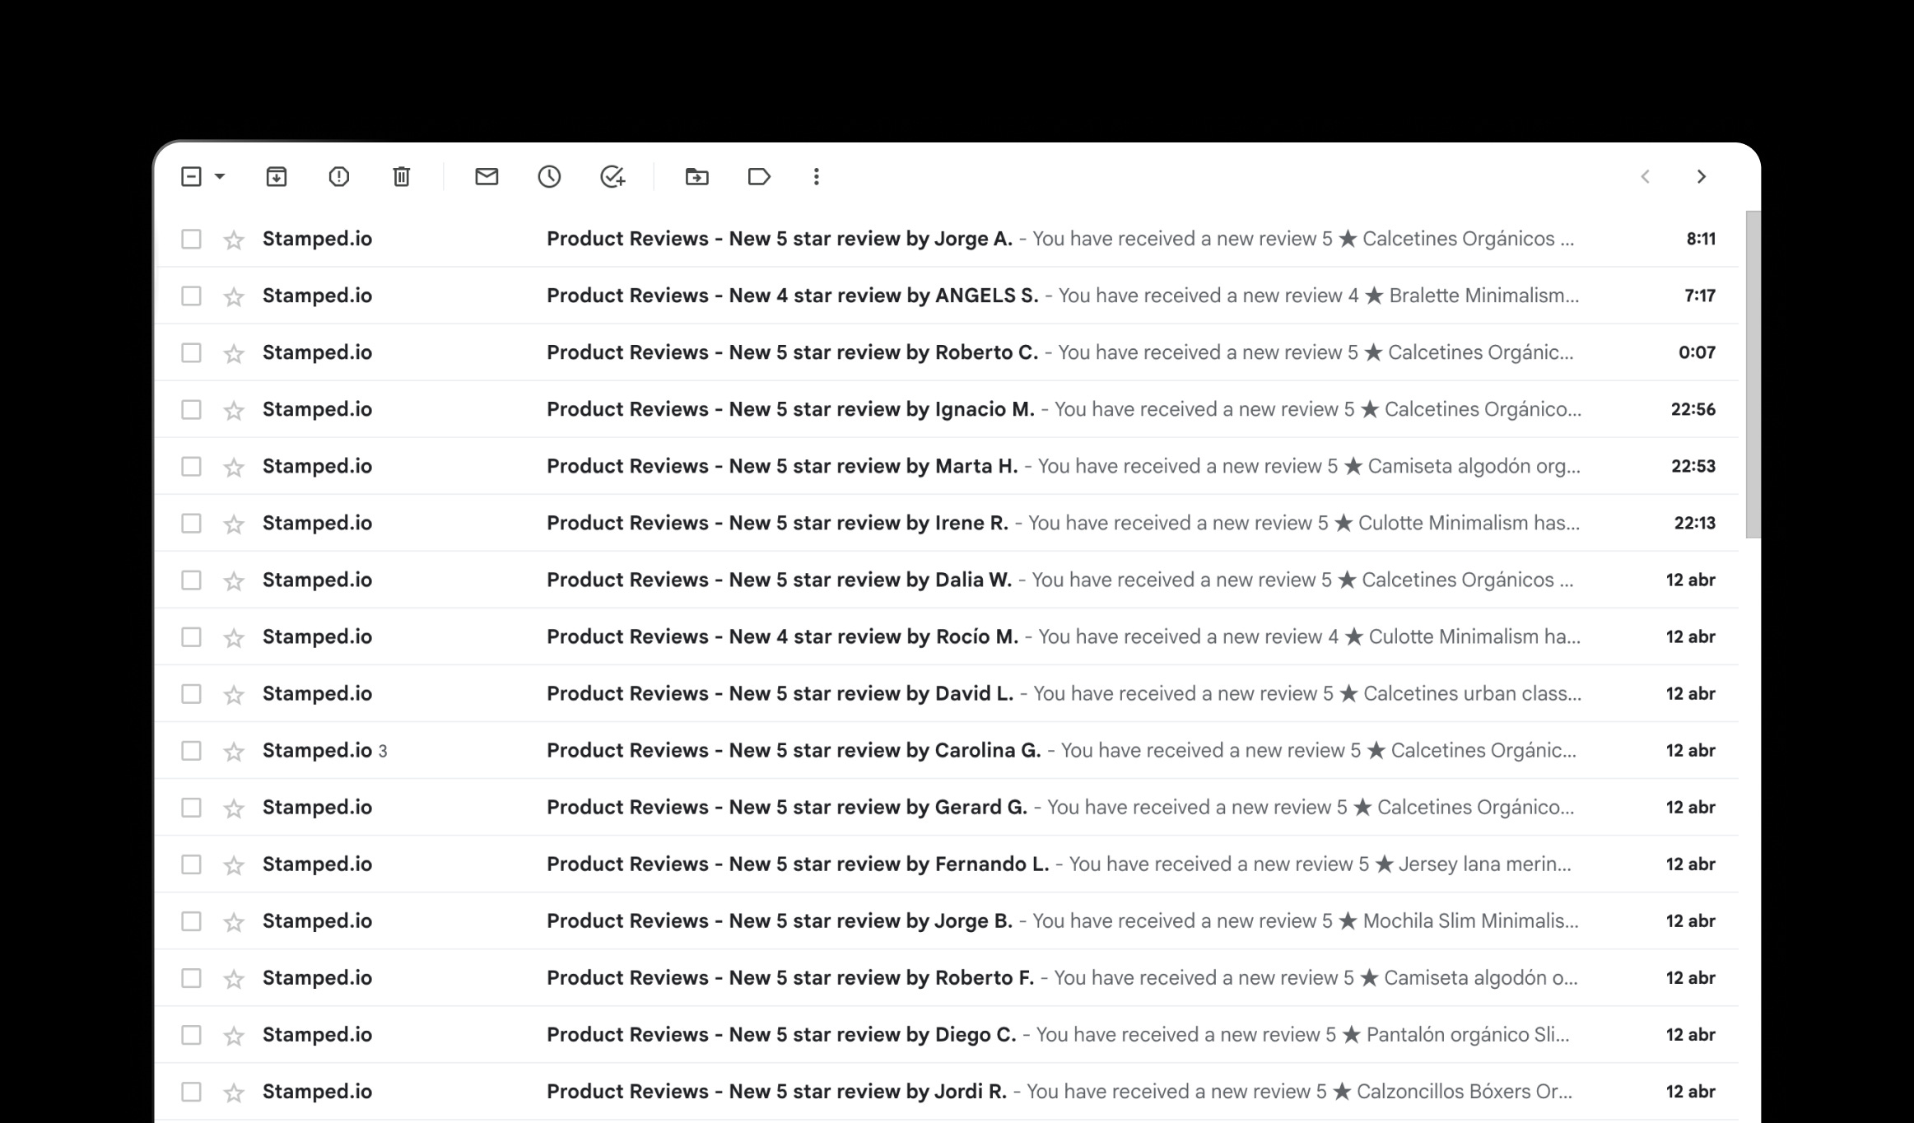Delete selected emails with the trash icon

click(402, 176)
